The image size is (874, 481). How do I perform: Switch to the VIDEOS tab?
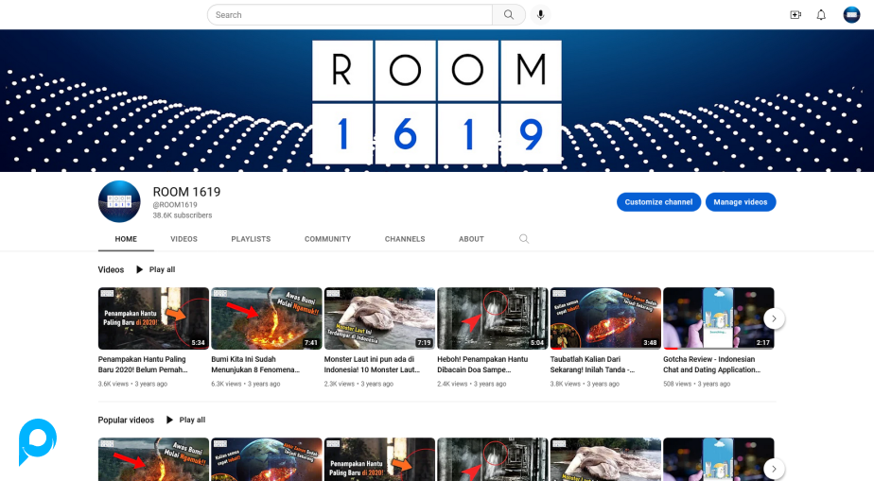[x=184, y=239]
